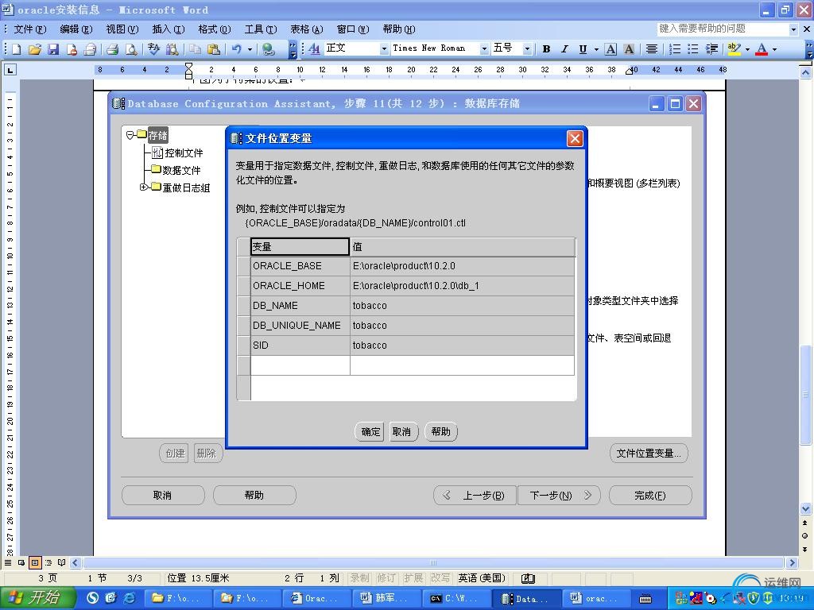Screen dimensions: 814x610
Task: Open the font color dropdown arrow
Action: tap(774, 48)
